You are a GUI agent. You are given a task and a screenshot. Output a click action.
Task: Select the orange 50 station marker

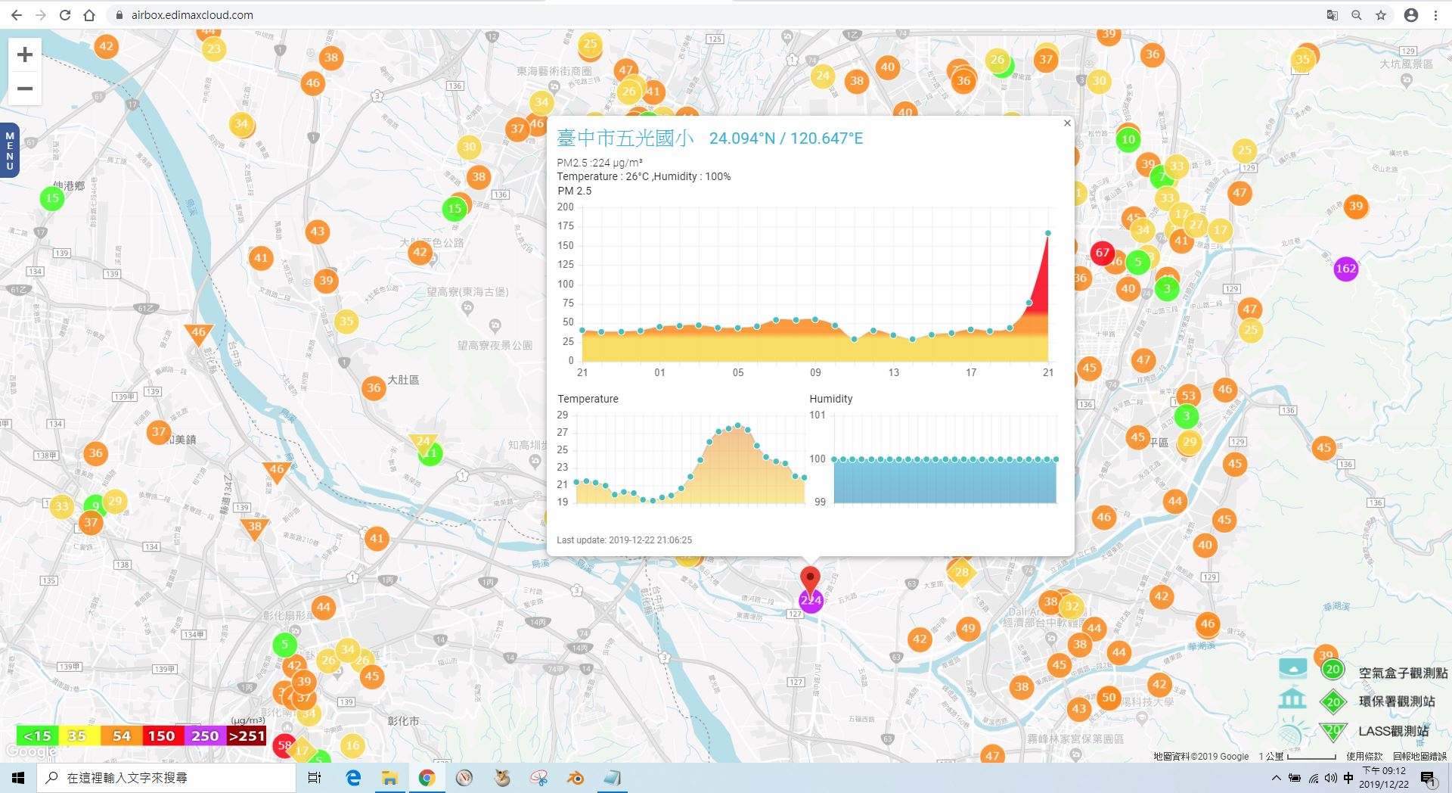[1109, 698]
